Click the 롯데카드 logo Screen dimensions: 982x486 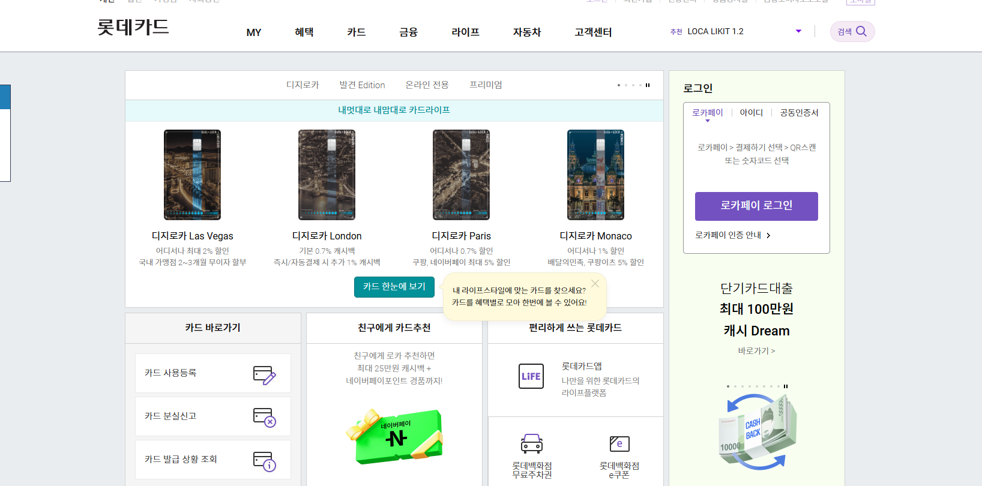[x=133, y=27]
